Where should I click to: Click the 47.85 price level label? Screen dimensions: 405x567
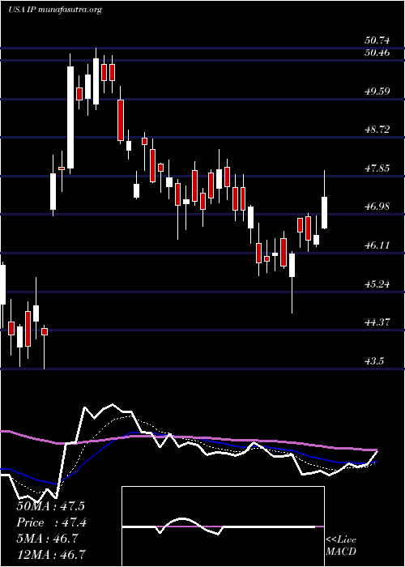(377, 168)
